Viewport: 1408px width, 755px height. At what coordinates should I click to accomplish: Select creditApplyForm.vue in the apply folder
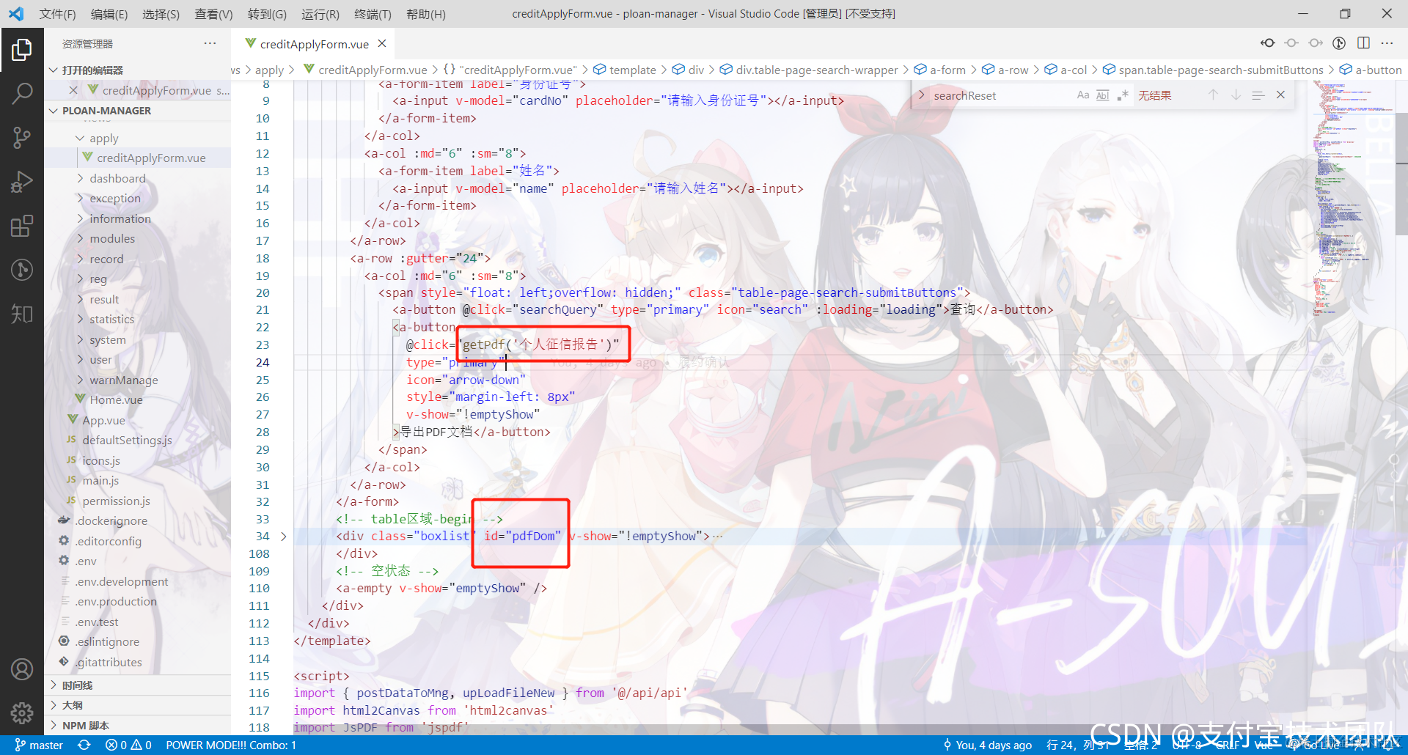139,158
